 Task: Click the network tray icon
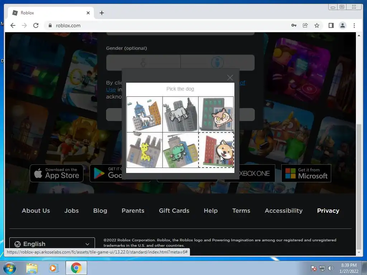point(322,268)
